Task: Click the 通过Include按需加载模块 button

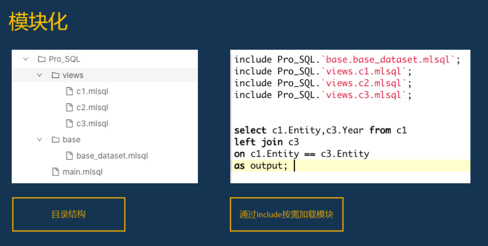Action: [286, 214]
